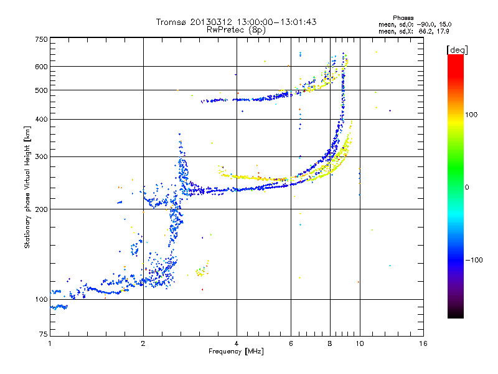This screenshot has width=498, height=374.
Task: Click the x-axis tick label '16'
Action: tap(423, 343)
